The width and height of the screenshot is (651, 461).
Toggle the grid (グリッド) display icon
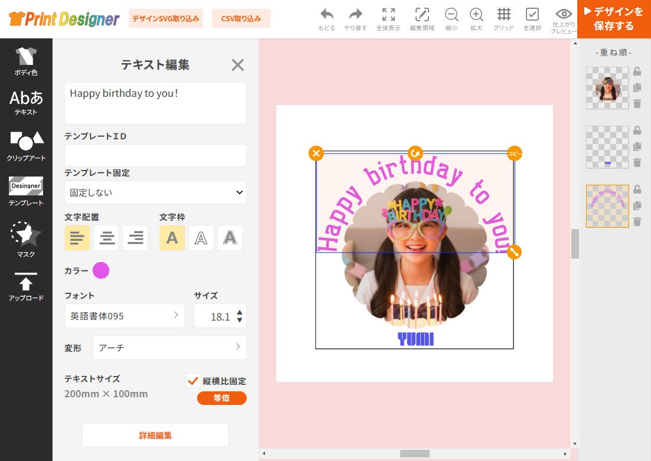(503, 15)
